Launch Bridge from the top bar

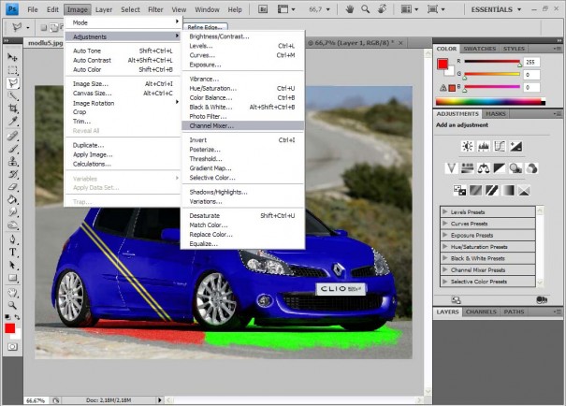[x=263, y=9]
